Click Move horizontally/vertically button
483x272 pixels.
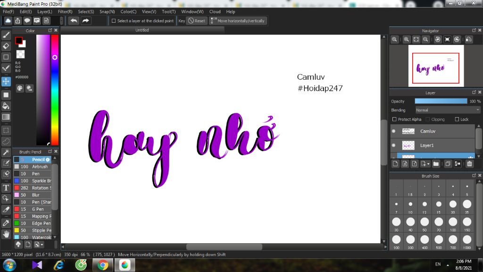coord(238,21)
